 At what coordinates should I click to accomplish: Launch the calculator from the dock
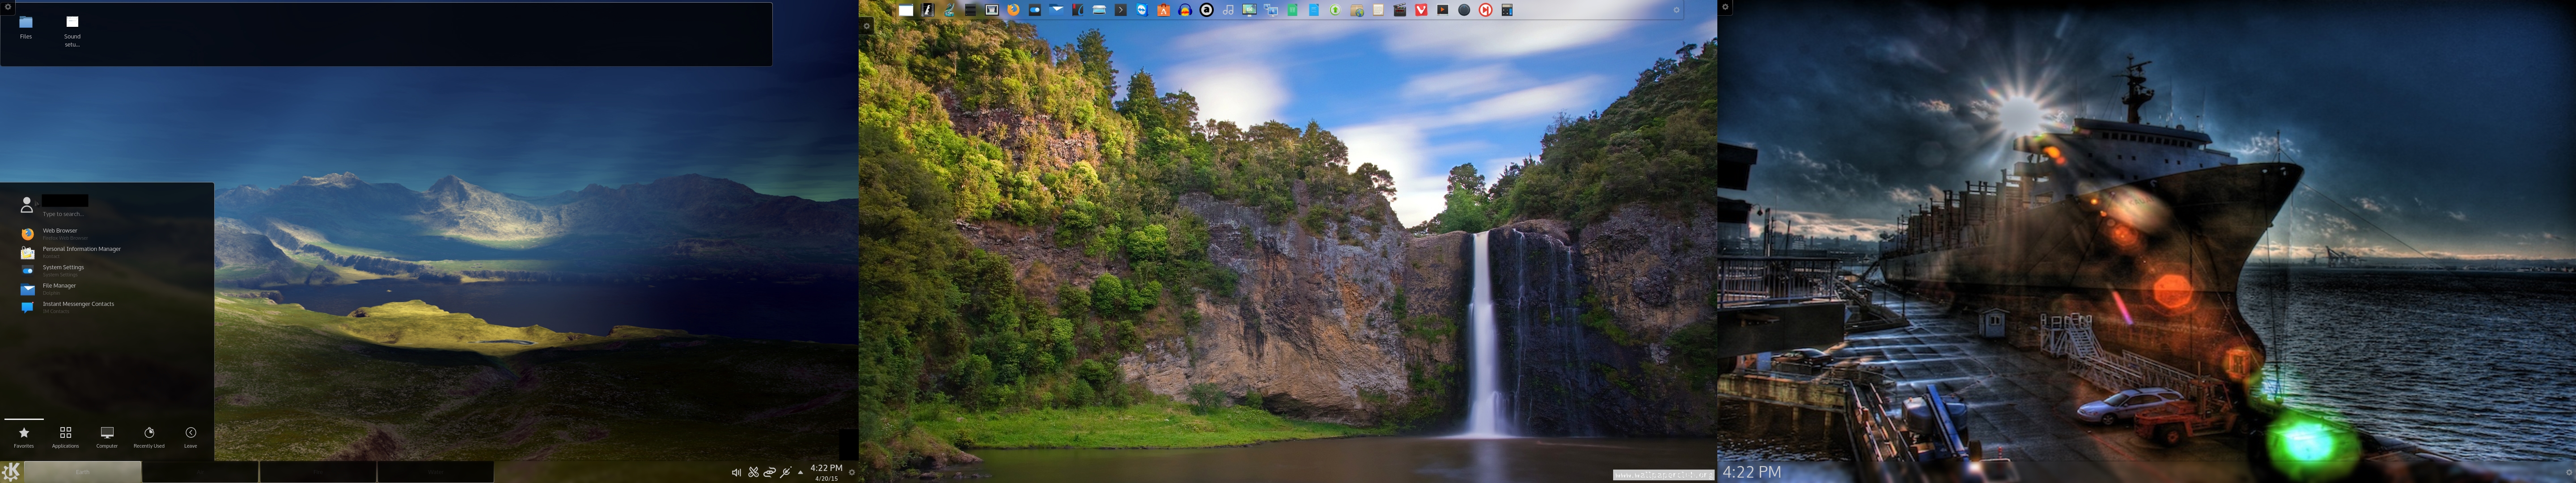tap(1507, 10)
